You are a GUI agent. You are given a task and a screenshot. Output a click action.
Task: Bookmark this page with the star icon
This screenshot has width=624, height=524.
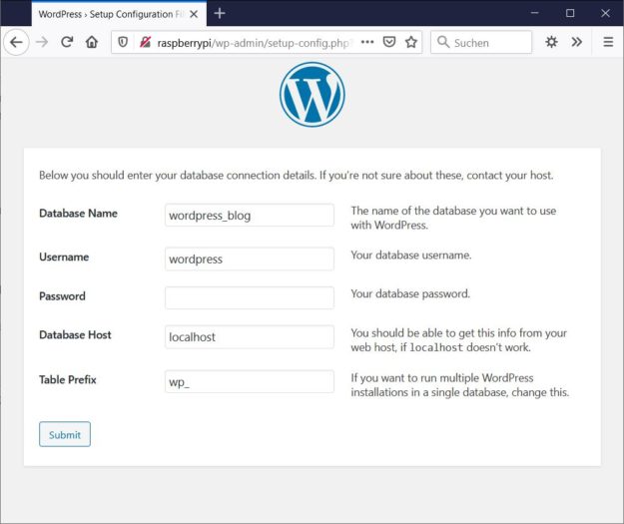tap(411, 42)
